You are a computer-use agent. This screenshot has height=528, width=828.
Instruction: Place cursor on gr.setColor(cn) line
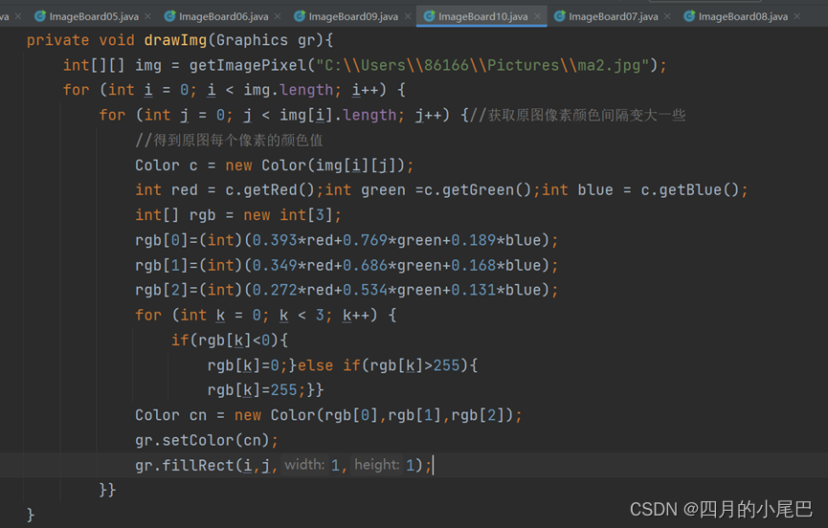point(206,440)
